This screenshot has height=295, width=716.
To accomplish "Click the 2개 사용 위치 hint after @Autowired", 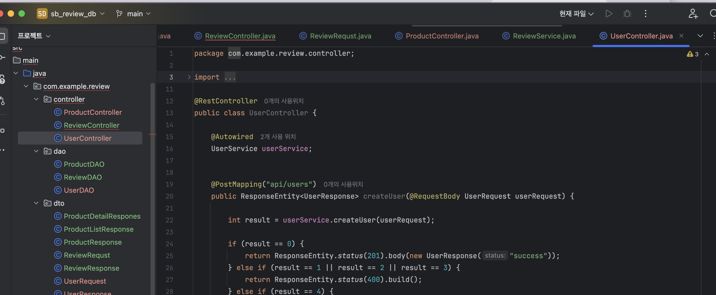I will (x=278, y=136).
